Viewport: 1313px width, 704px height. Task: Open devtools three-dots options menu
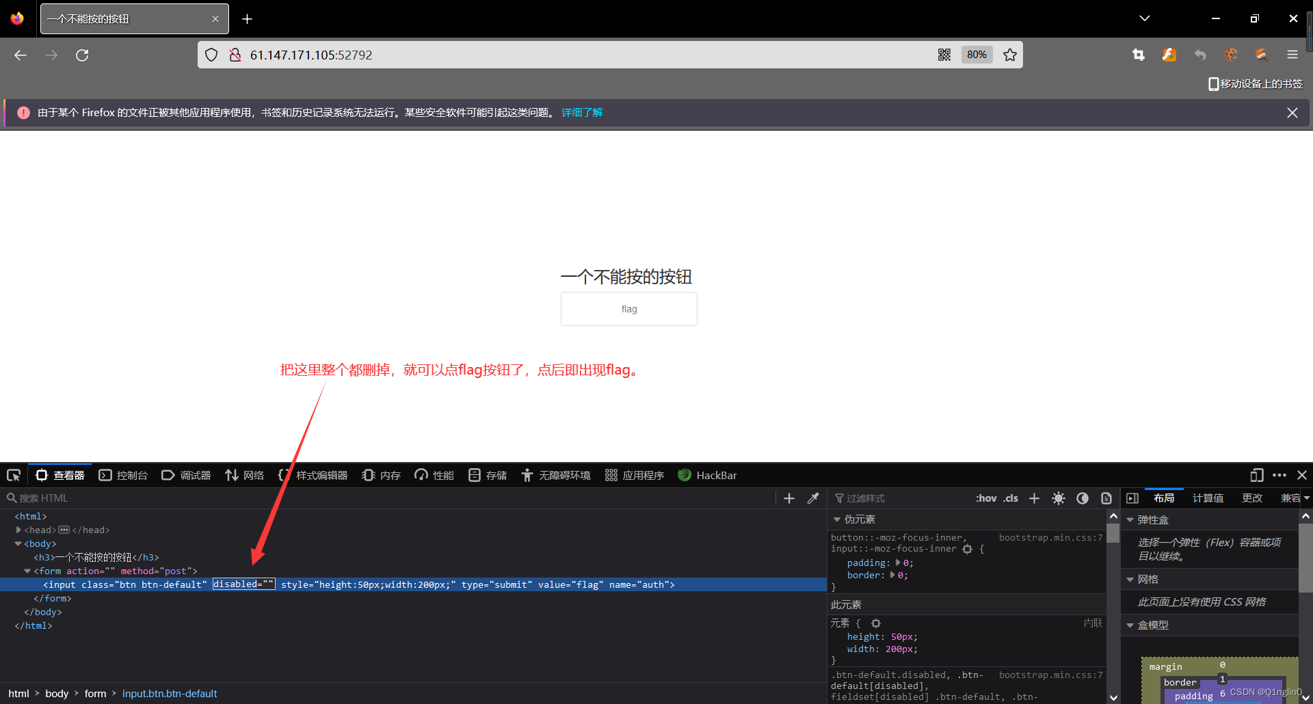(1279, 475)
